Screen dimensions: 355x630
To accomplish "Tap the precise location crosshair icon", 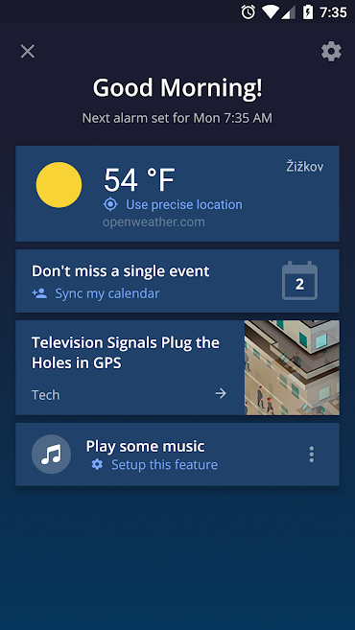I will (110, 204).
